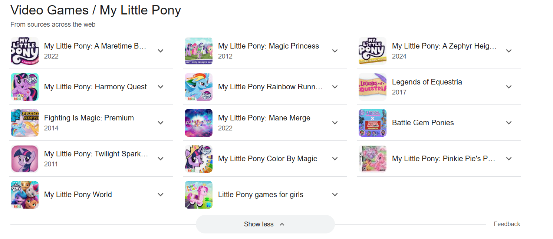The height and width of the screenshot is (239, 553).
Task: Open My Little Pony: Mane Merge title
Action: tap(264, 118)
